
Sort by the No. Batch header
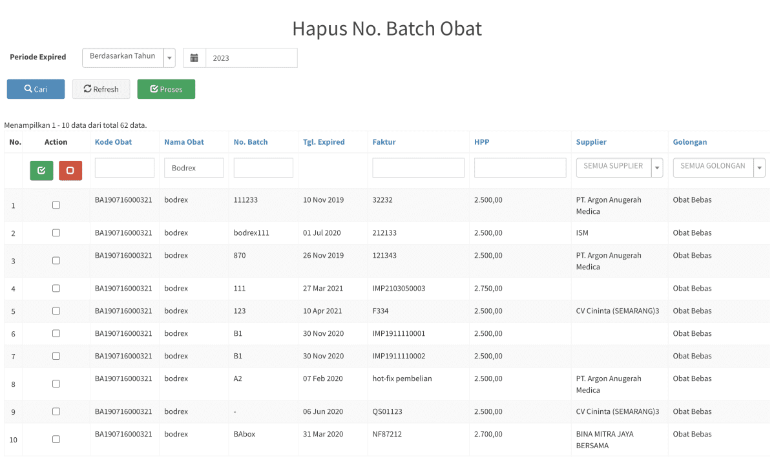click(x=251, y=142)
